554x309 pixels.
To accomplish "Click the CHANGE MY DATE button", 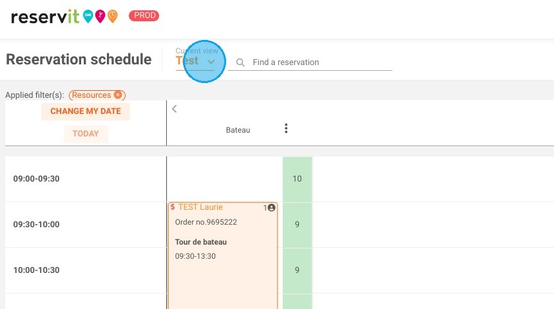I will coord(86,111).
